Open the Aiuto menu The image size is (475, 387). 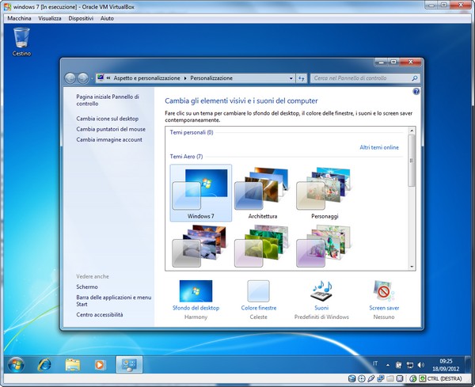pyautogui.click(x=107, y=18)
